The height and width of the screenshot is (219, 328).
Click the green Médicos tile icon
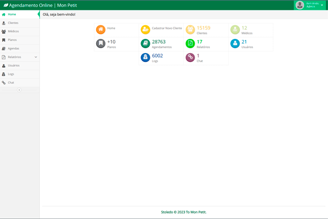(x=235, y=30)
